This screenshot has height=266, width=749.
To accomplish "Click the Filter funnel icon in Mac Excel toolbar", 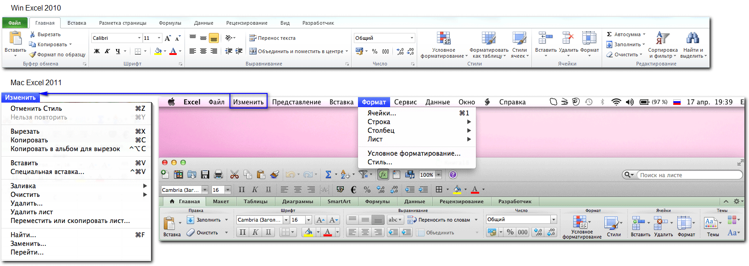I will coord(363,174).
